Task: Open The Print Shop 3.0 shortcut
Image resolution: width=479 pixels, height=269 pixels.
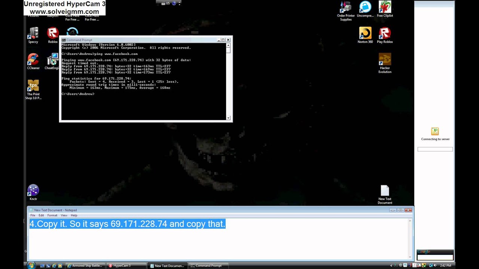Action: (33, 90)
